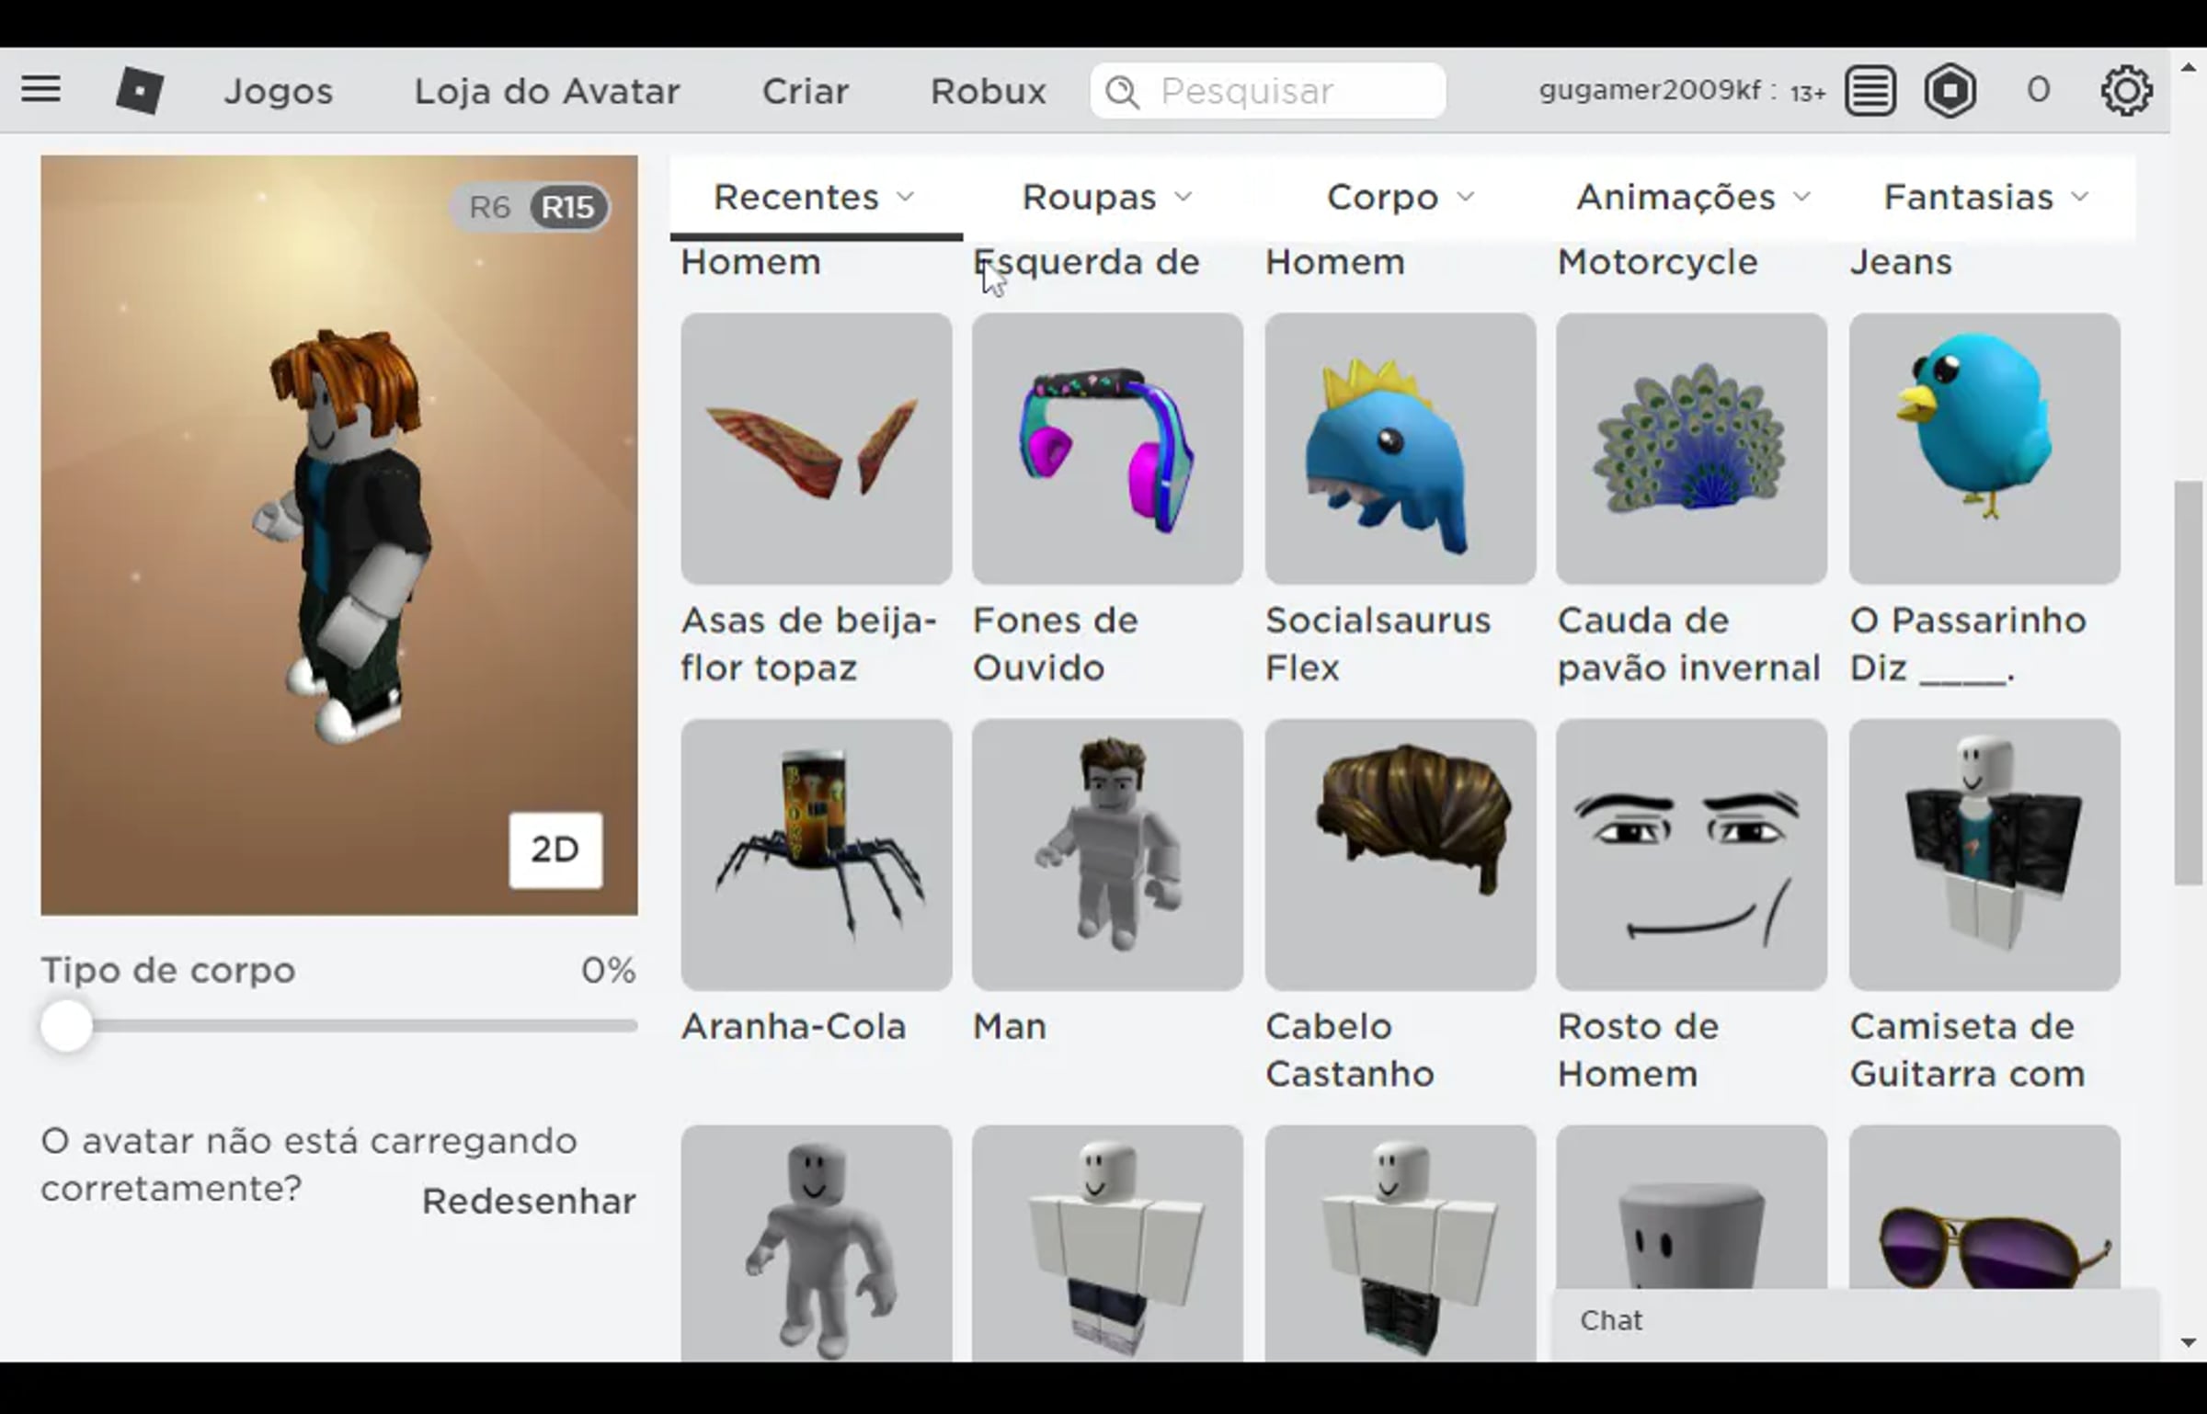Open Loja do Avatar page
The height and width of the screenshot is (1414, 2207).
coord(547,92)
